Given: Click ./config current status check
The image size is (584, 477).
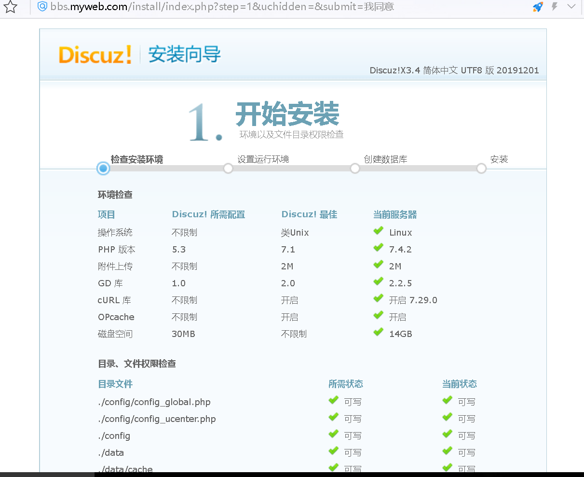Looking at the screenshot, I should pos(448,434).
